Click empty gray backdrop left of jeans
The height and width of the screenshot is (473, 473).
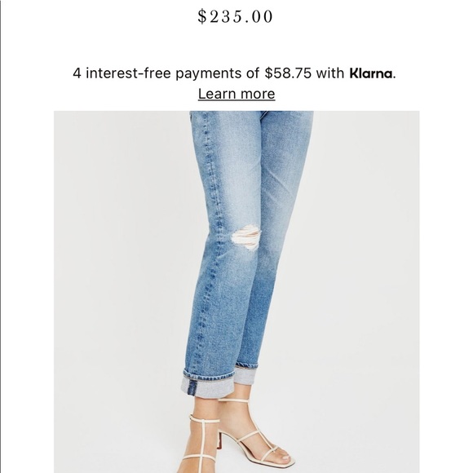121,272
